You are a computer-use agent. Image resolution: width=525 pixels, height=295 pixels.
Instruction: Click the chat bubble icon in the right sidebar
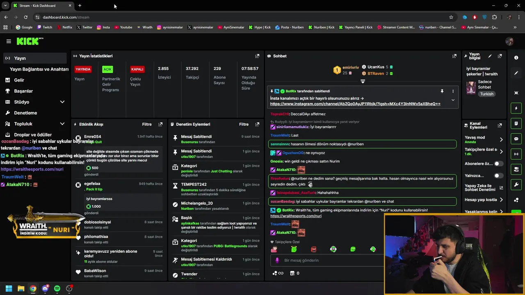[516, 139]
